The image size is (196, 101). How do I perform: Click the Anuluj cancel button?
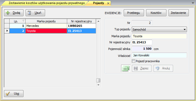[163, 68]
